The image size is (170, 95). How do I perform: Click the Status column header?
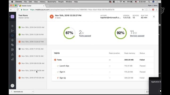pyautogui.click(x=142, y=53)
